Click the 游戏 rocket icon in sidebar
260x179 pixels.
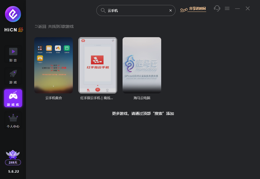(x=13, y=74)
